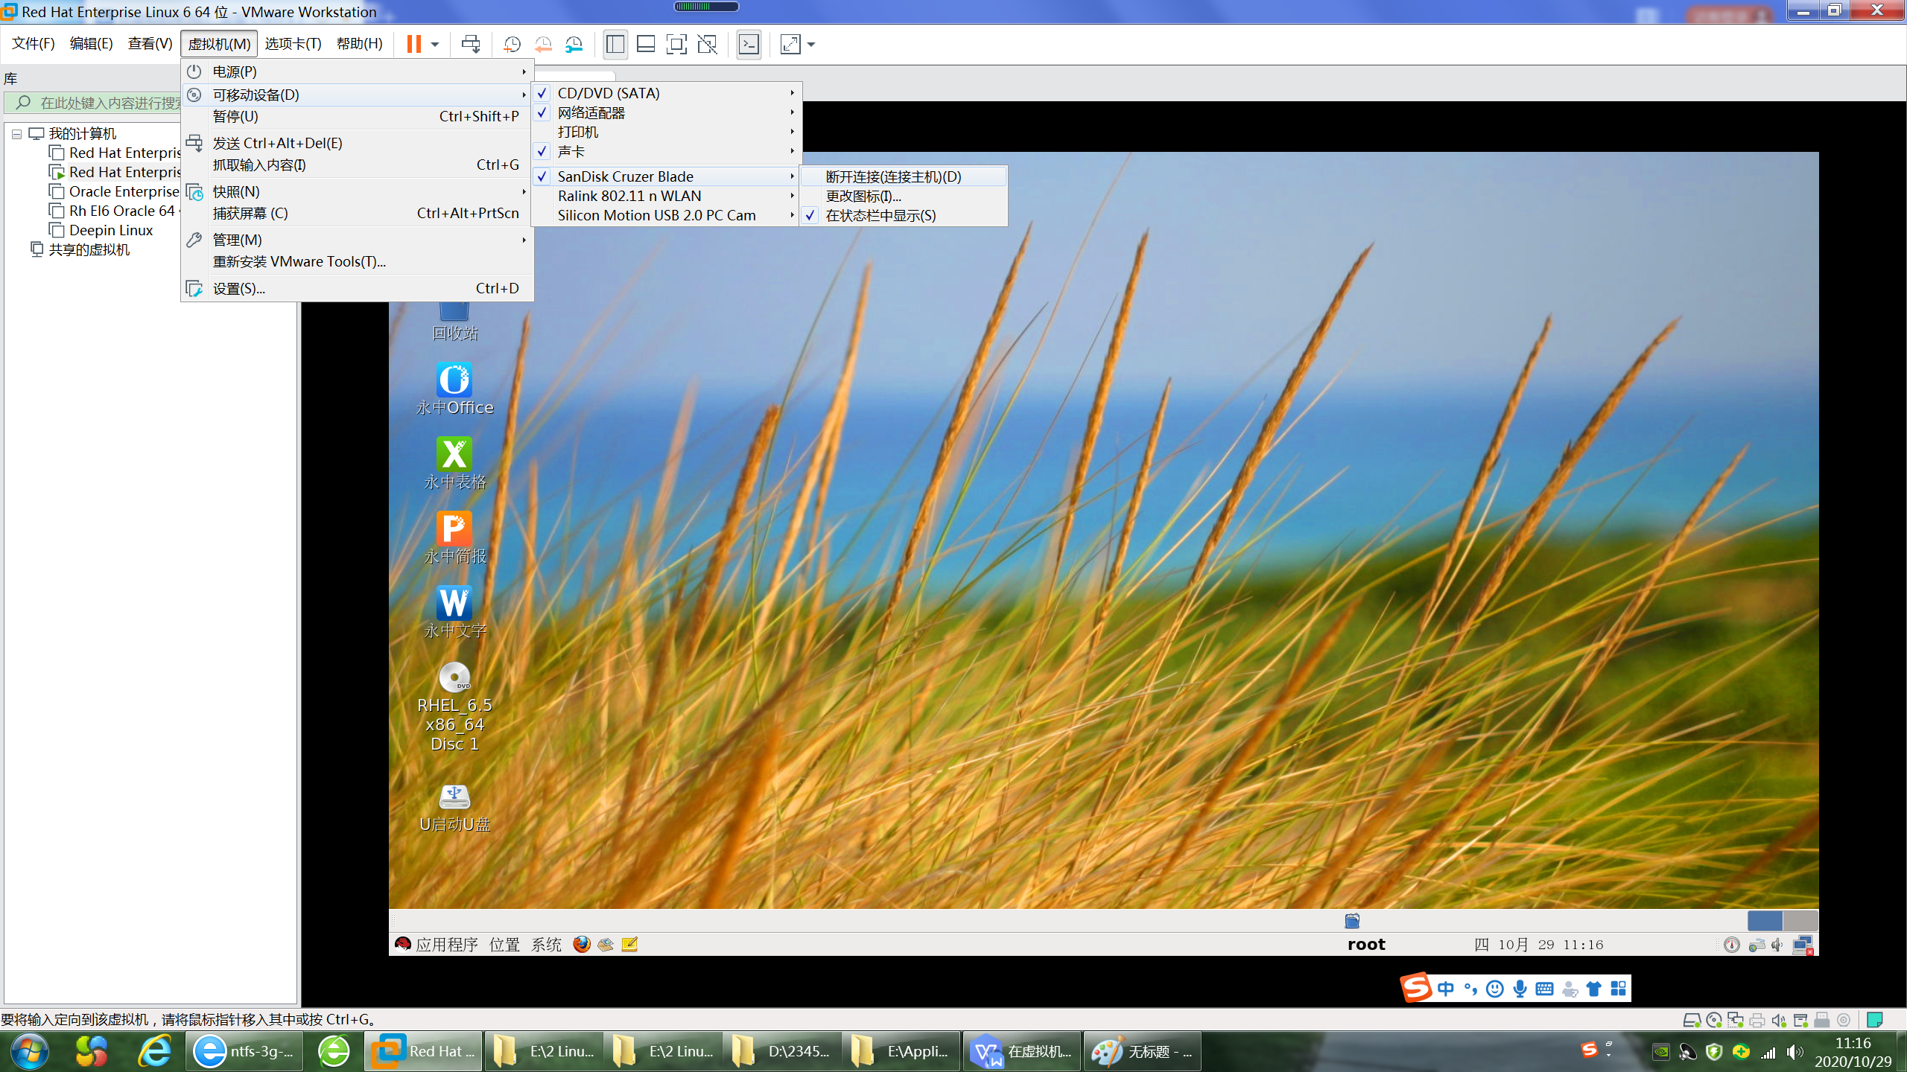Click the library search input field

[x=104, y=103]
